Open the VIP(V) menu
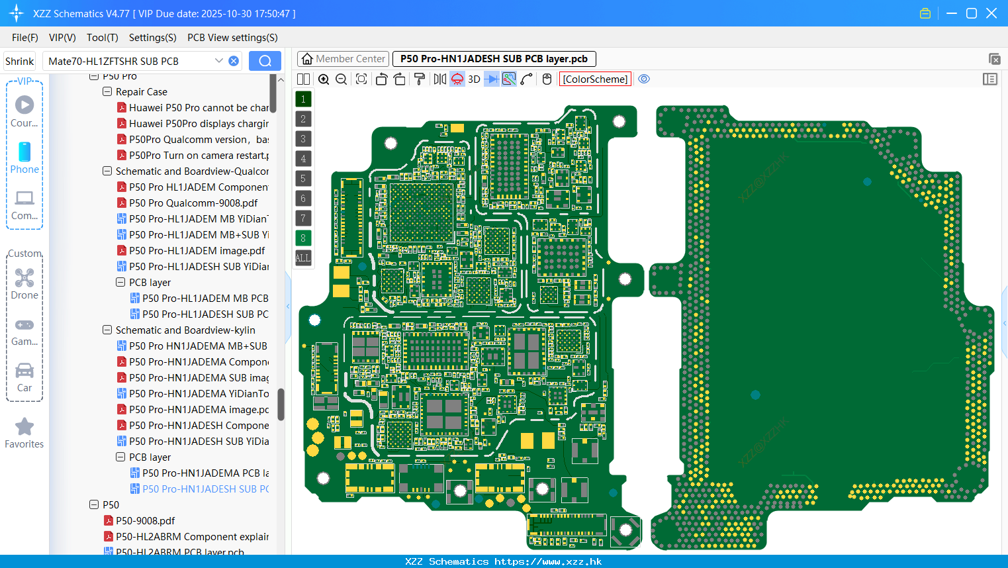1008x568 pixels. [62, 38]
